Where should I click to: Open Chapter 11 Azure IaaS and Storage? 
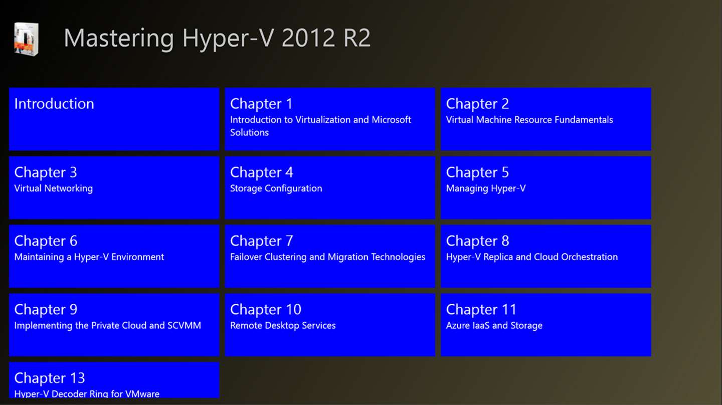[546, 325]
